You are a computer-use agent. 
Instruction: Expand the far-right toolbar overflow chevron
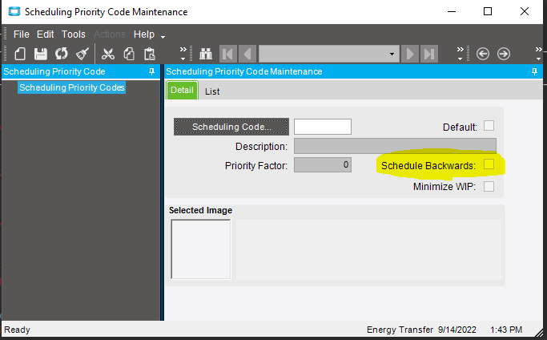pyautogui.click(x=539, y=54)
